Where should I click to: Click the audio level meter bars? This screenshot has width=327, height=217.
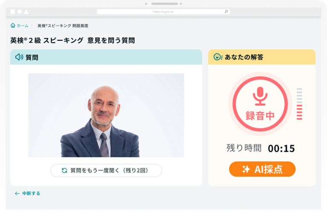point(299,104)
